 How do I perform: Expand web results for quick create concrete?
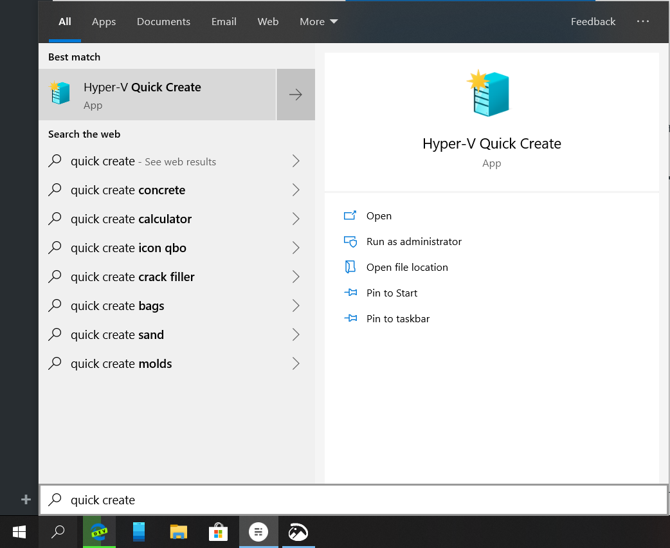[295, 190]
